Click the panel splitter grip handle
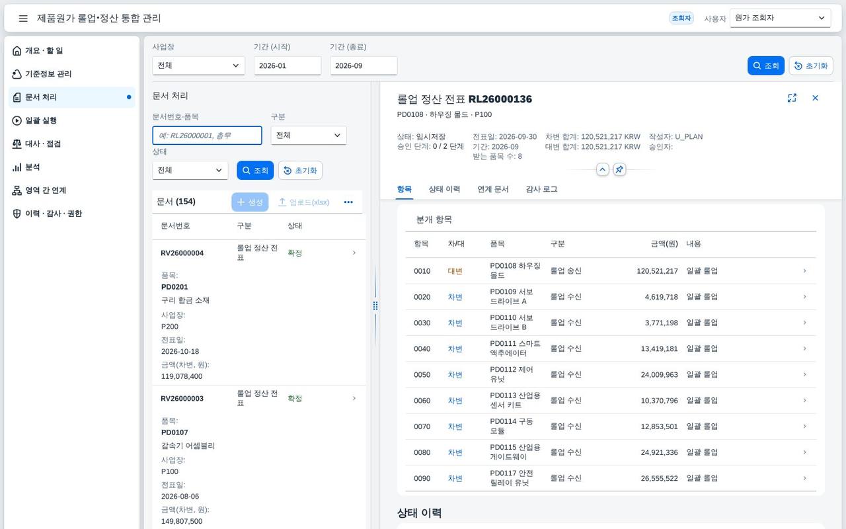This screenshot has width=846, height=529. pos(375,305)
